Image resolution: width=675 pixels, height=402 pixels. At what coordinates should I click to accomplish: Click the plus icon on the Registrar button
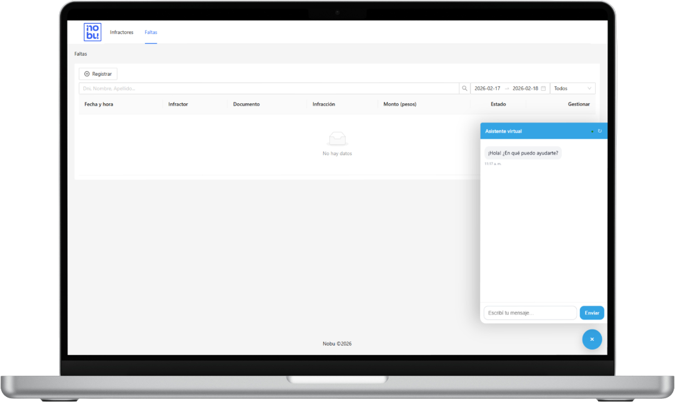86,73
